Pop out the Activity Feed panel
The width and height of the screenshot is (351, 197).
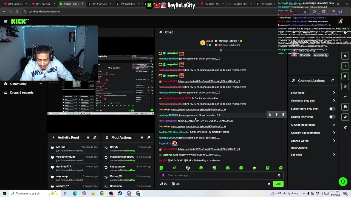coord(95,138)
